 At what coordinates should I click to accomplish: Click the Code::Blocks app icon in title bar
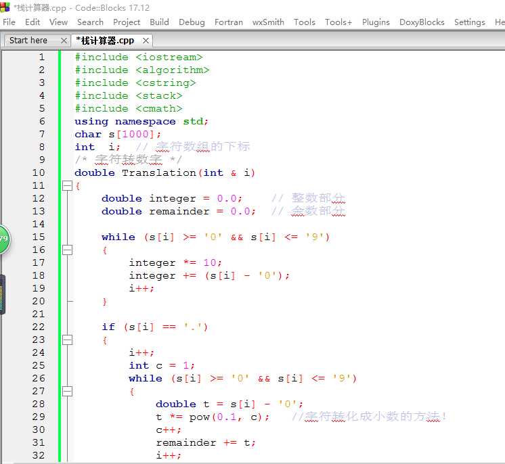[5, 7]
